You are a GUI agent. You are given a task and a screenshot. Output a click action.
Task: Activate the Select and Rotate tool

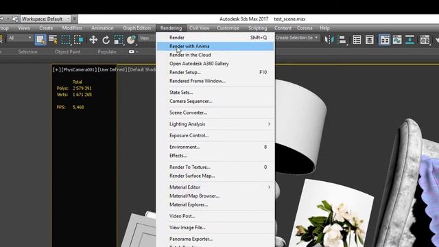click(x=106, y=40)
